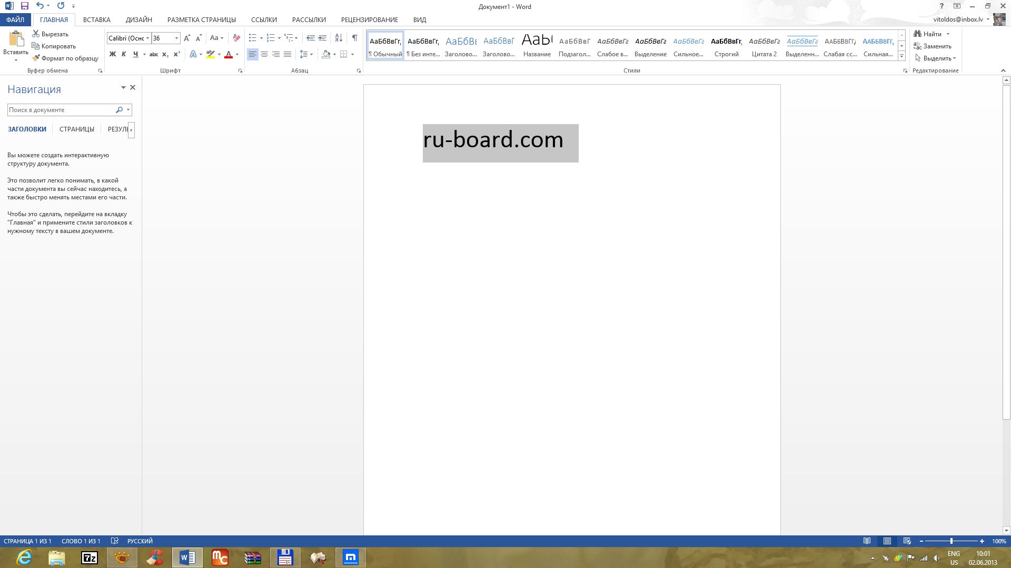This screenshot has height=568, width=1011.
Task: Click the Save icon in quick access toolbar
Action: pos(24,6)
